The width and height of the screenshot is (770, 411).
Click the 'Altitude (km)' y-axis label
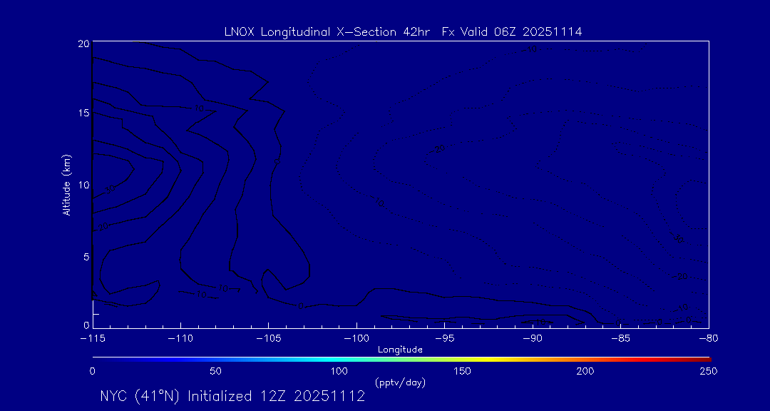66,185
